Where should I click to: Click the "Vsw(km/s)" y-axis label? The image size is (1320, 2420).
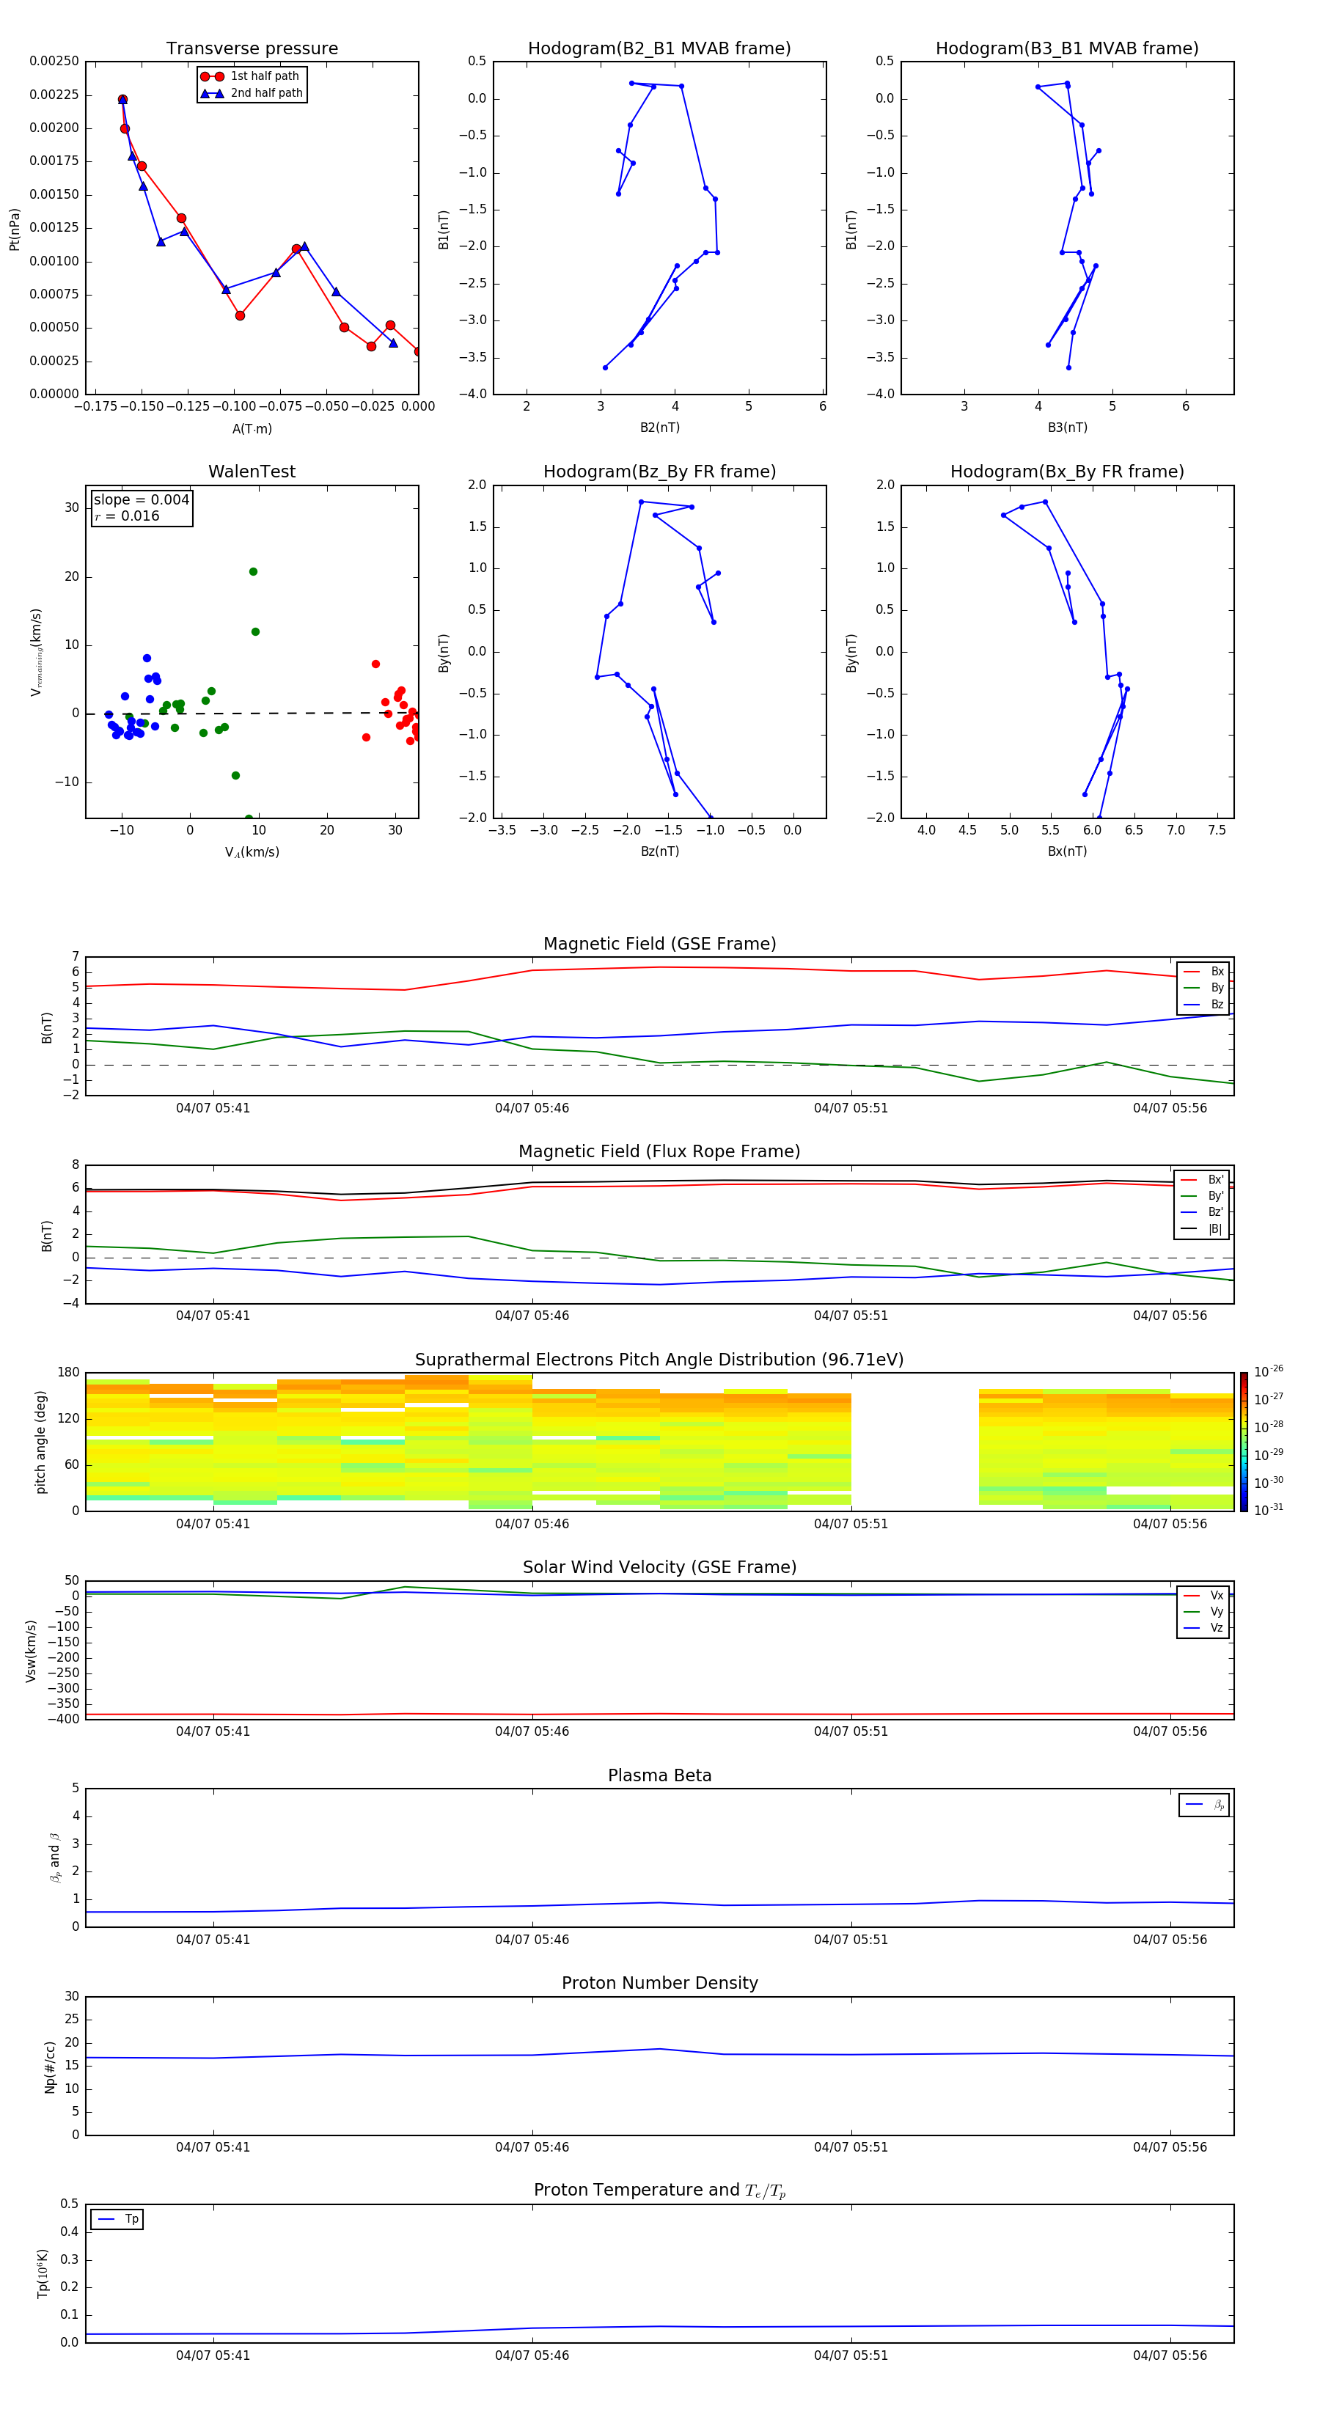pyautogui.click(x=30, y=1651)
